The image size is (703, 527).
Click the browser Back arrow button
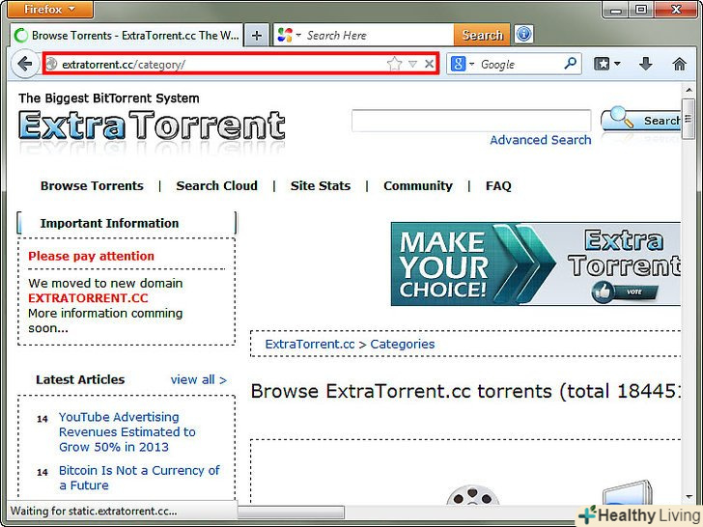pyautogui.click(x=24, y=64)
